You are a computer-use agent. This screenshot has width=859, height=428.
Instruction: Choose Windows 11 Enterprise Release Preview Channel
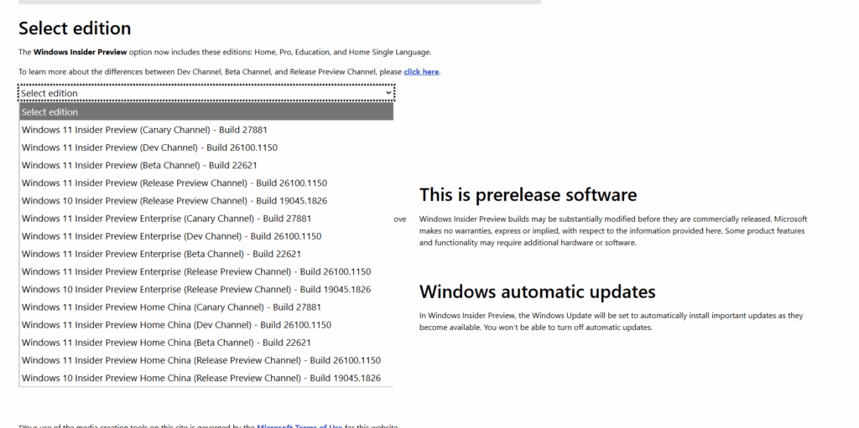pyautogui.click(x=195, y=271)
